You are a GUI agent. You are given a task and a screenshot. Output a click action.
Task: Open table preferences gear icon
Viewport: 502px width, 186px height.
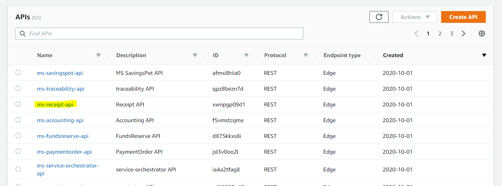coord(481,33)
